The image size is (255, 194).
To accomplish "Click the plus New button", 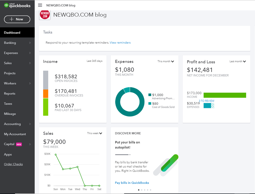I will point(17,19).
